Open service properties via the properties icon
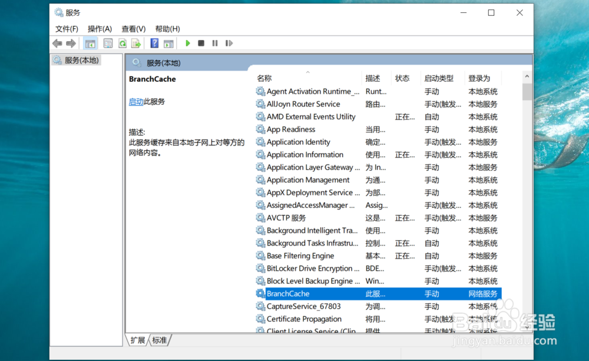The height and width of the screenshot is (361, 589). (x=107, y=42)
